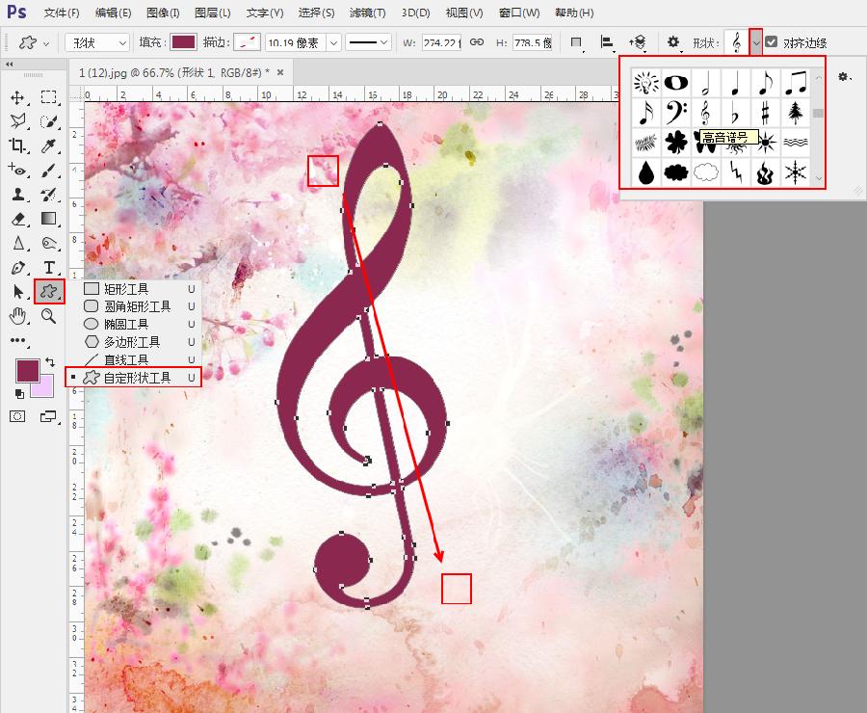867x713 pixels.
Task: Toggle the link width and height icon
Action: pos(476,43)
